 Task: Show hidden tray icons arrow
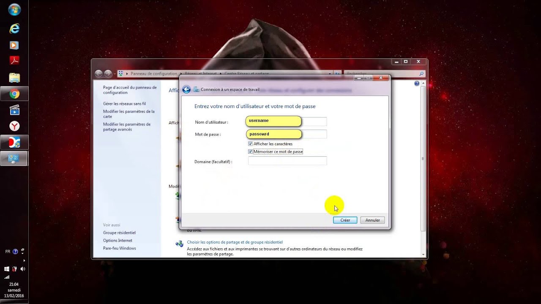23,261
